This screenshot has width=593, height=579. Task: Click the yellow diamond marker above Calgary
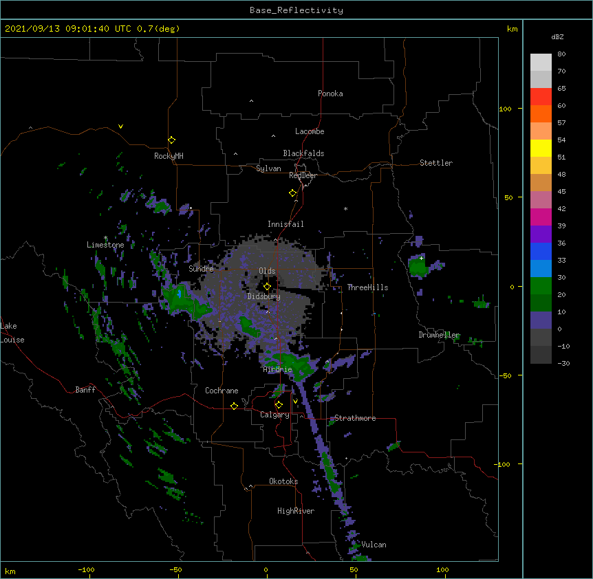click(279, 405)
